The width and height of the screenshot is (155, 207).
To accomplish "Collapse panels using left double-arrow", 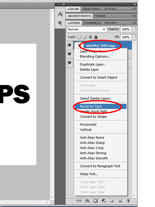I will tap(64, 4).
